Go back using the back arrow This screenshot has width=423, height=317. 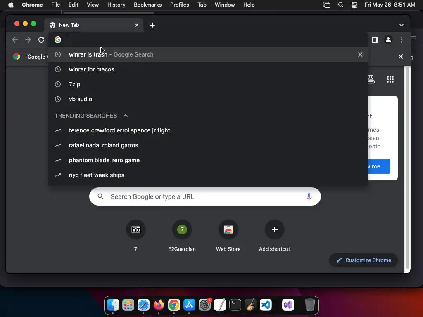point(15,40)
